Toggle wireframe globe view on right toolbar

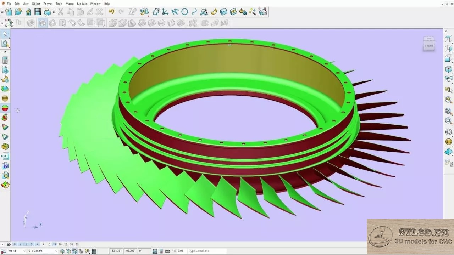point(449,132)
